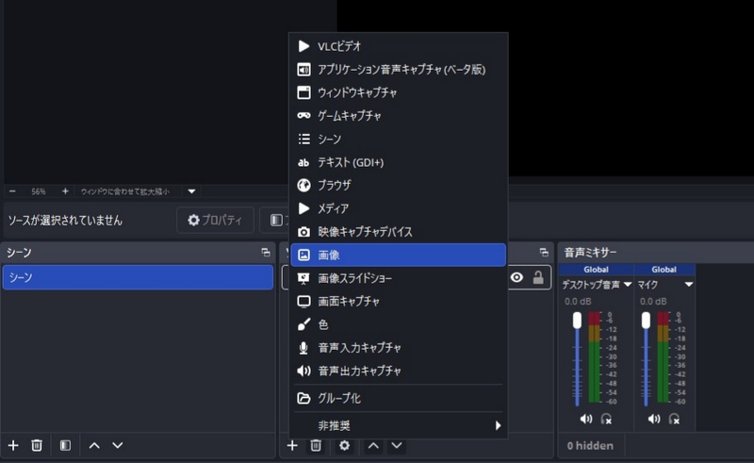Zoom out preview with minus button
Image resolution: width=754 pixels, height=463 pixels.
[12, 191]
